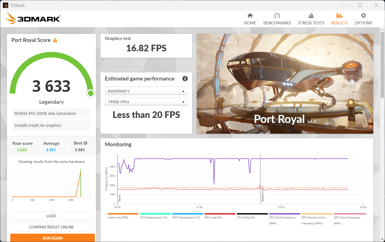Open the Options gear icon

[363, 16]
